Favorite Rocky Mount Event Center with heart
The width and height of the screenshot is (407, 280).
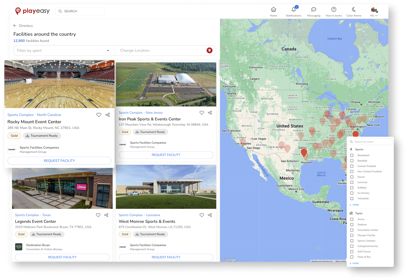tap(99, 115)
